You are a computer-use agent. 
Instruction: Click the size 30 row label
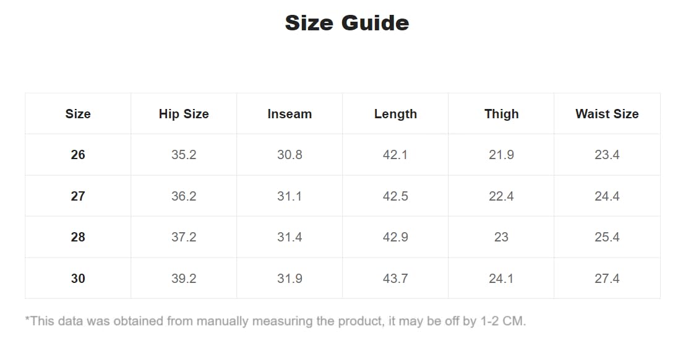click(78, 279)
